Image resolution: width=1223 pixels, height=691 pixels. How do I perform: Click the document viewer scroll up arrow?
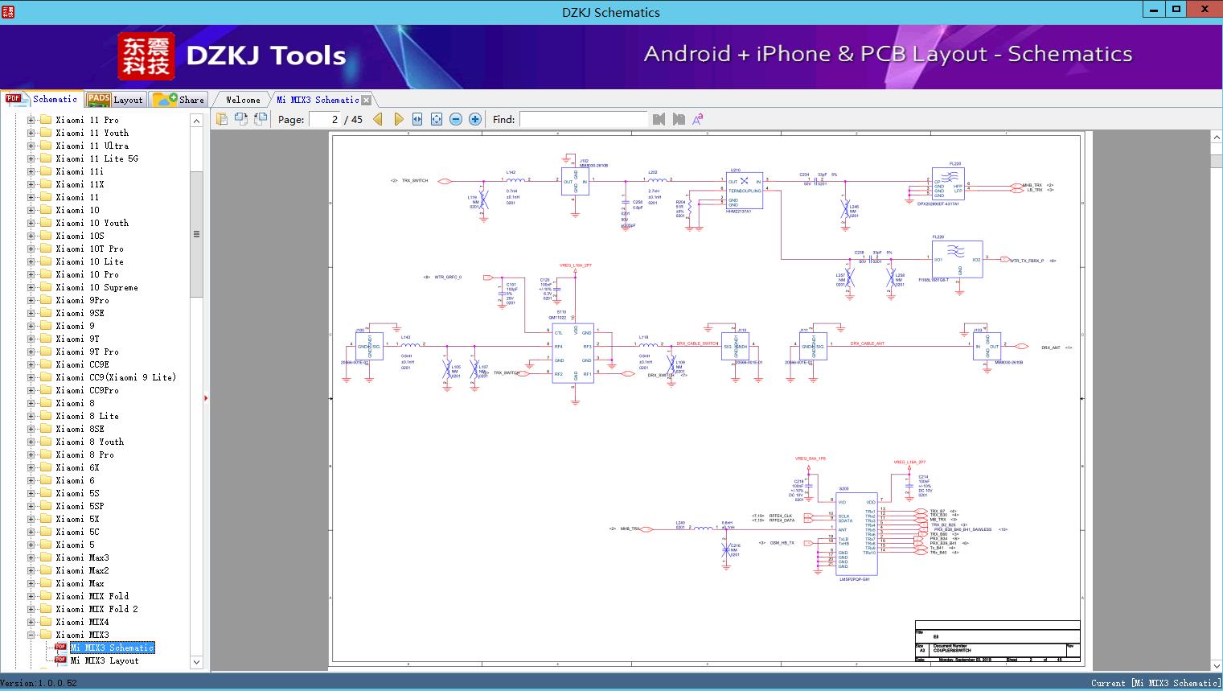(x=1217, y=138)
